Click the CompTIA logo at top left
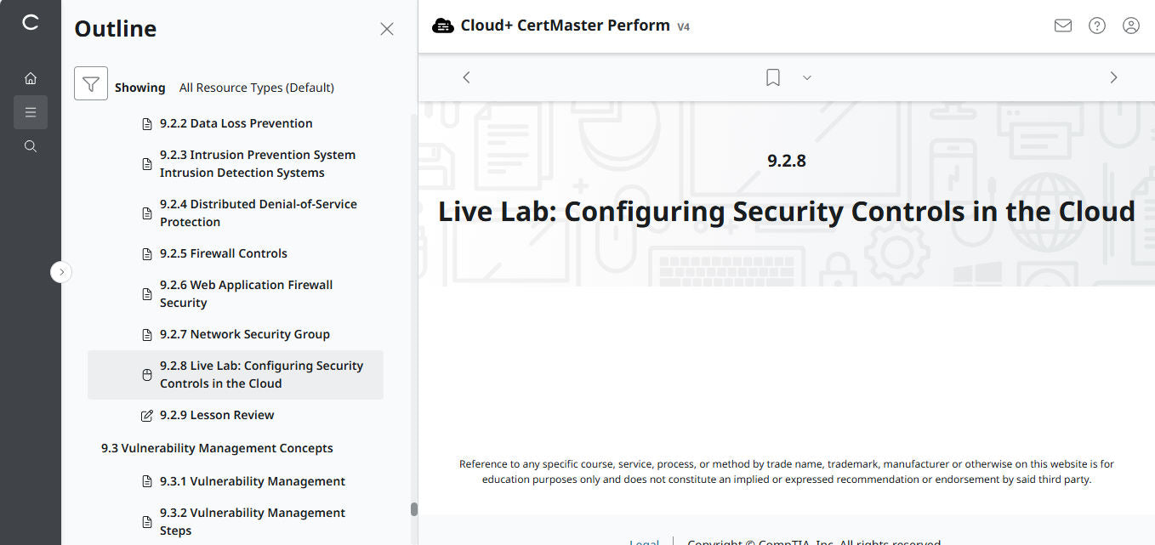1155x545 pixels. coord(31,23)
